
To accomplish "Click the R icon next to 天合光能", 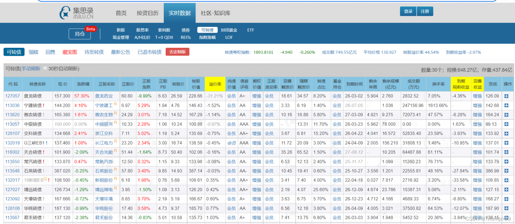I will tap(115, 151).
